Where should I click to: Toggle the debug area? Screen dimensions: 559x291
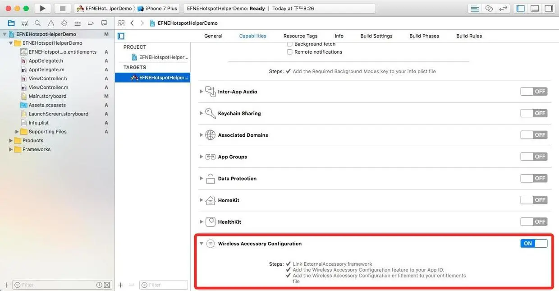(x=535, y=8)
